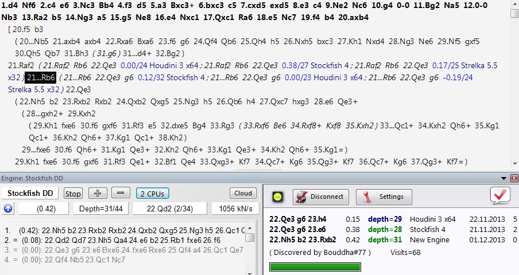
Task: Disconnect from the online analysis database
Action: (320, 197)
